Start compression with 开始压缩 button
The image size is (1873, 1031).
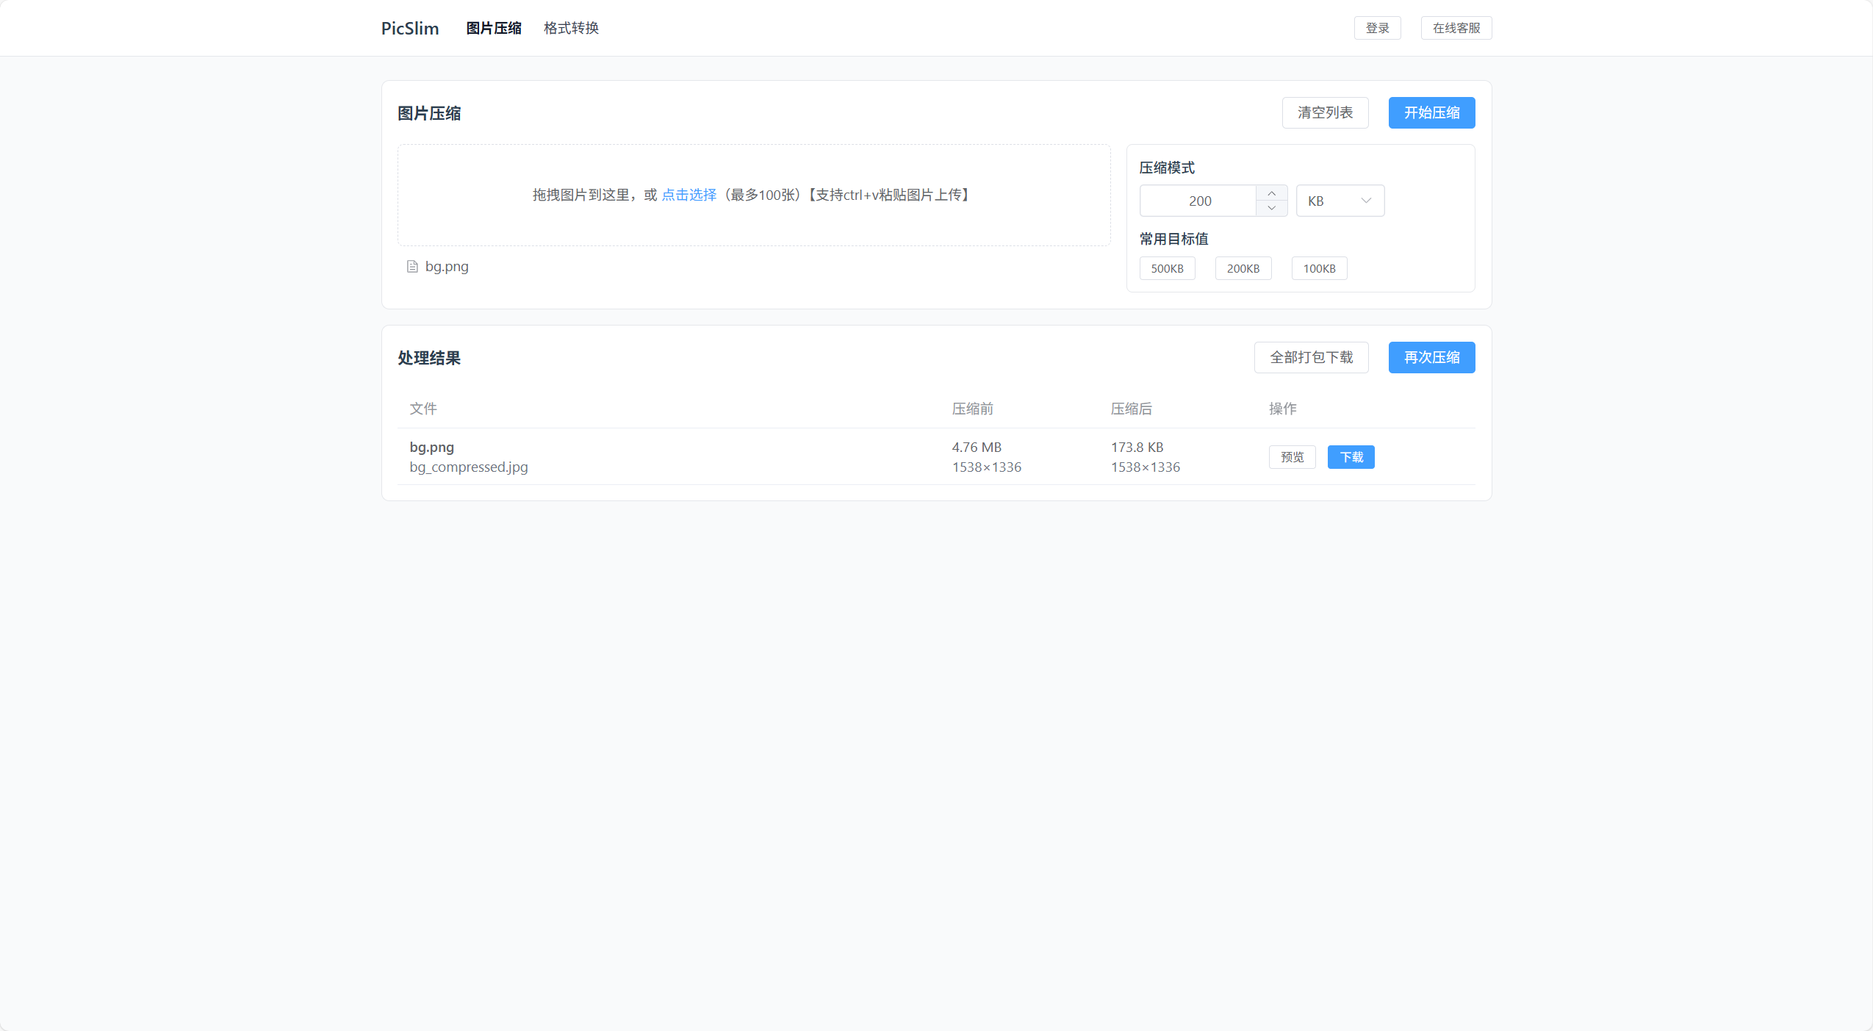1431,113
